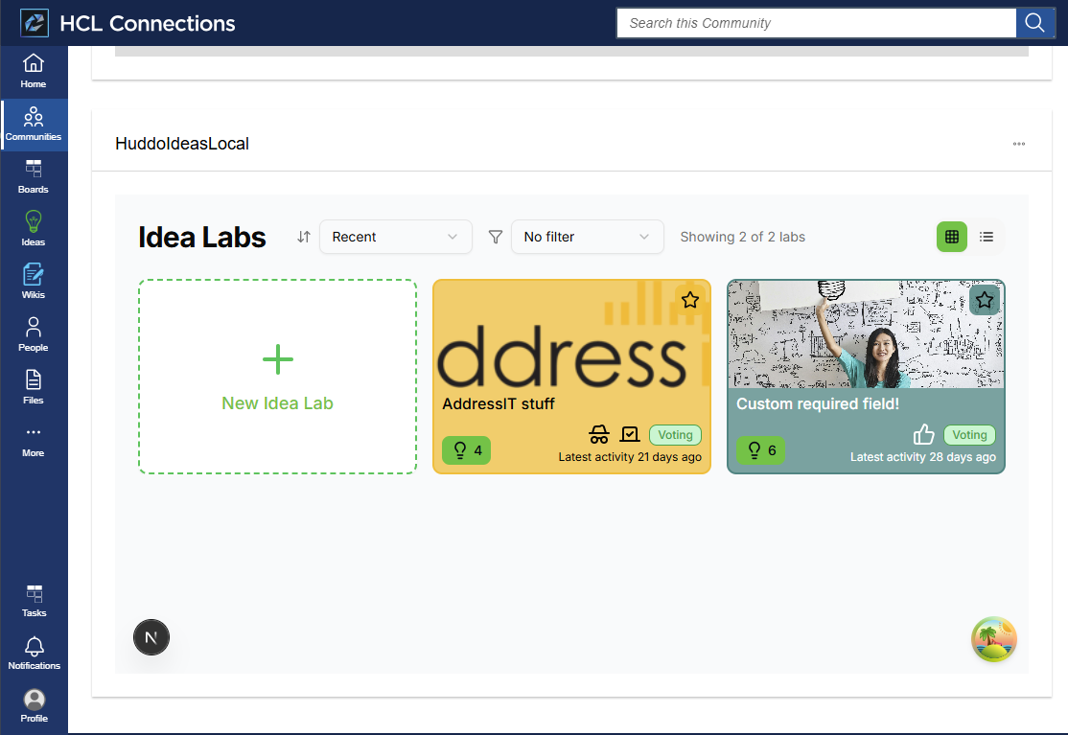Click Latest activity 21 days ago text
Image resolution: width=1068 pixels, height=735 pixels.
coord(630,457)
